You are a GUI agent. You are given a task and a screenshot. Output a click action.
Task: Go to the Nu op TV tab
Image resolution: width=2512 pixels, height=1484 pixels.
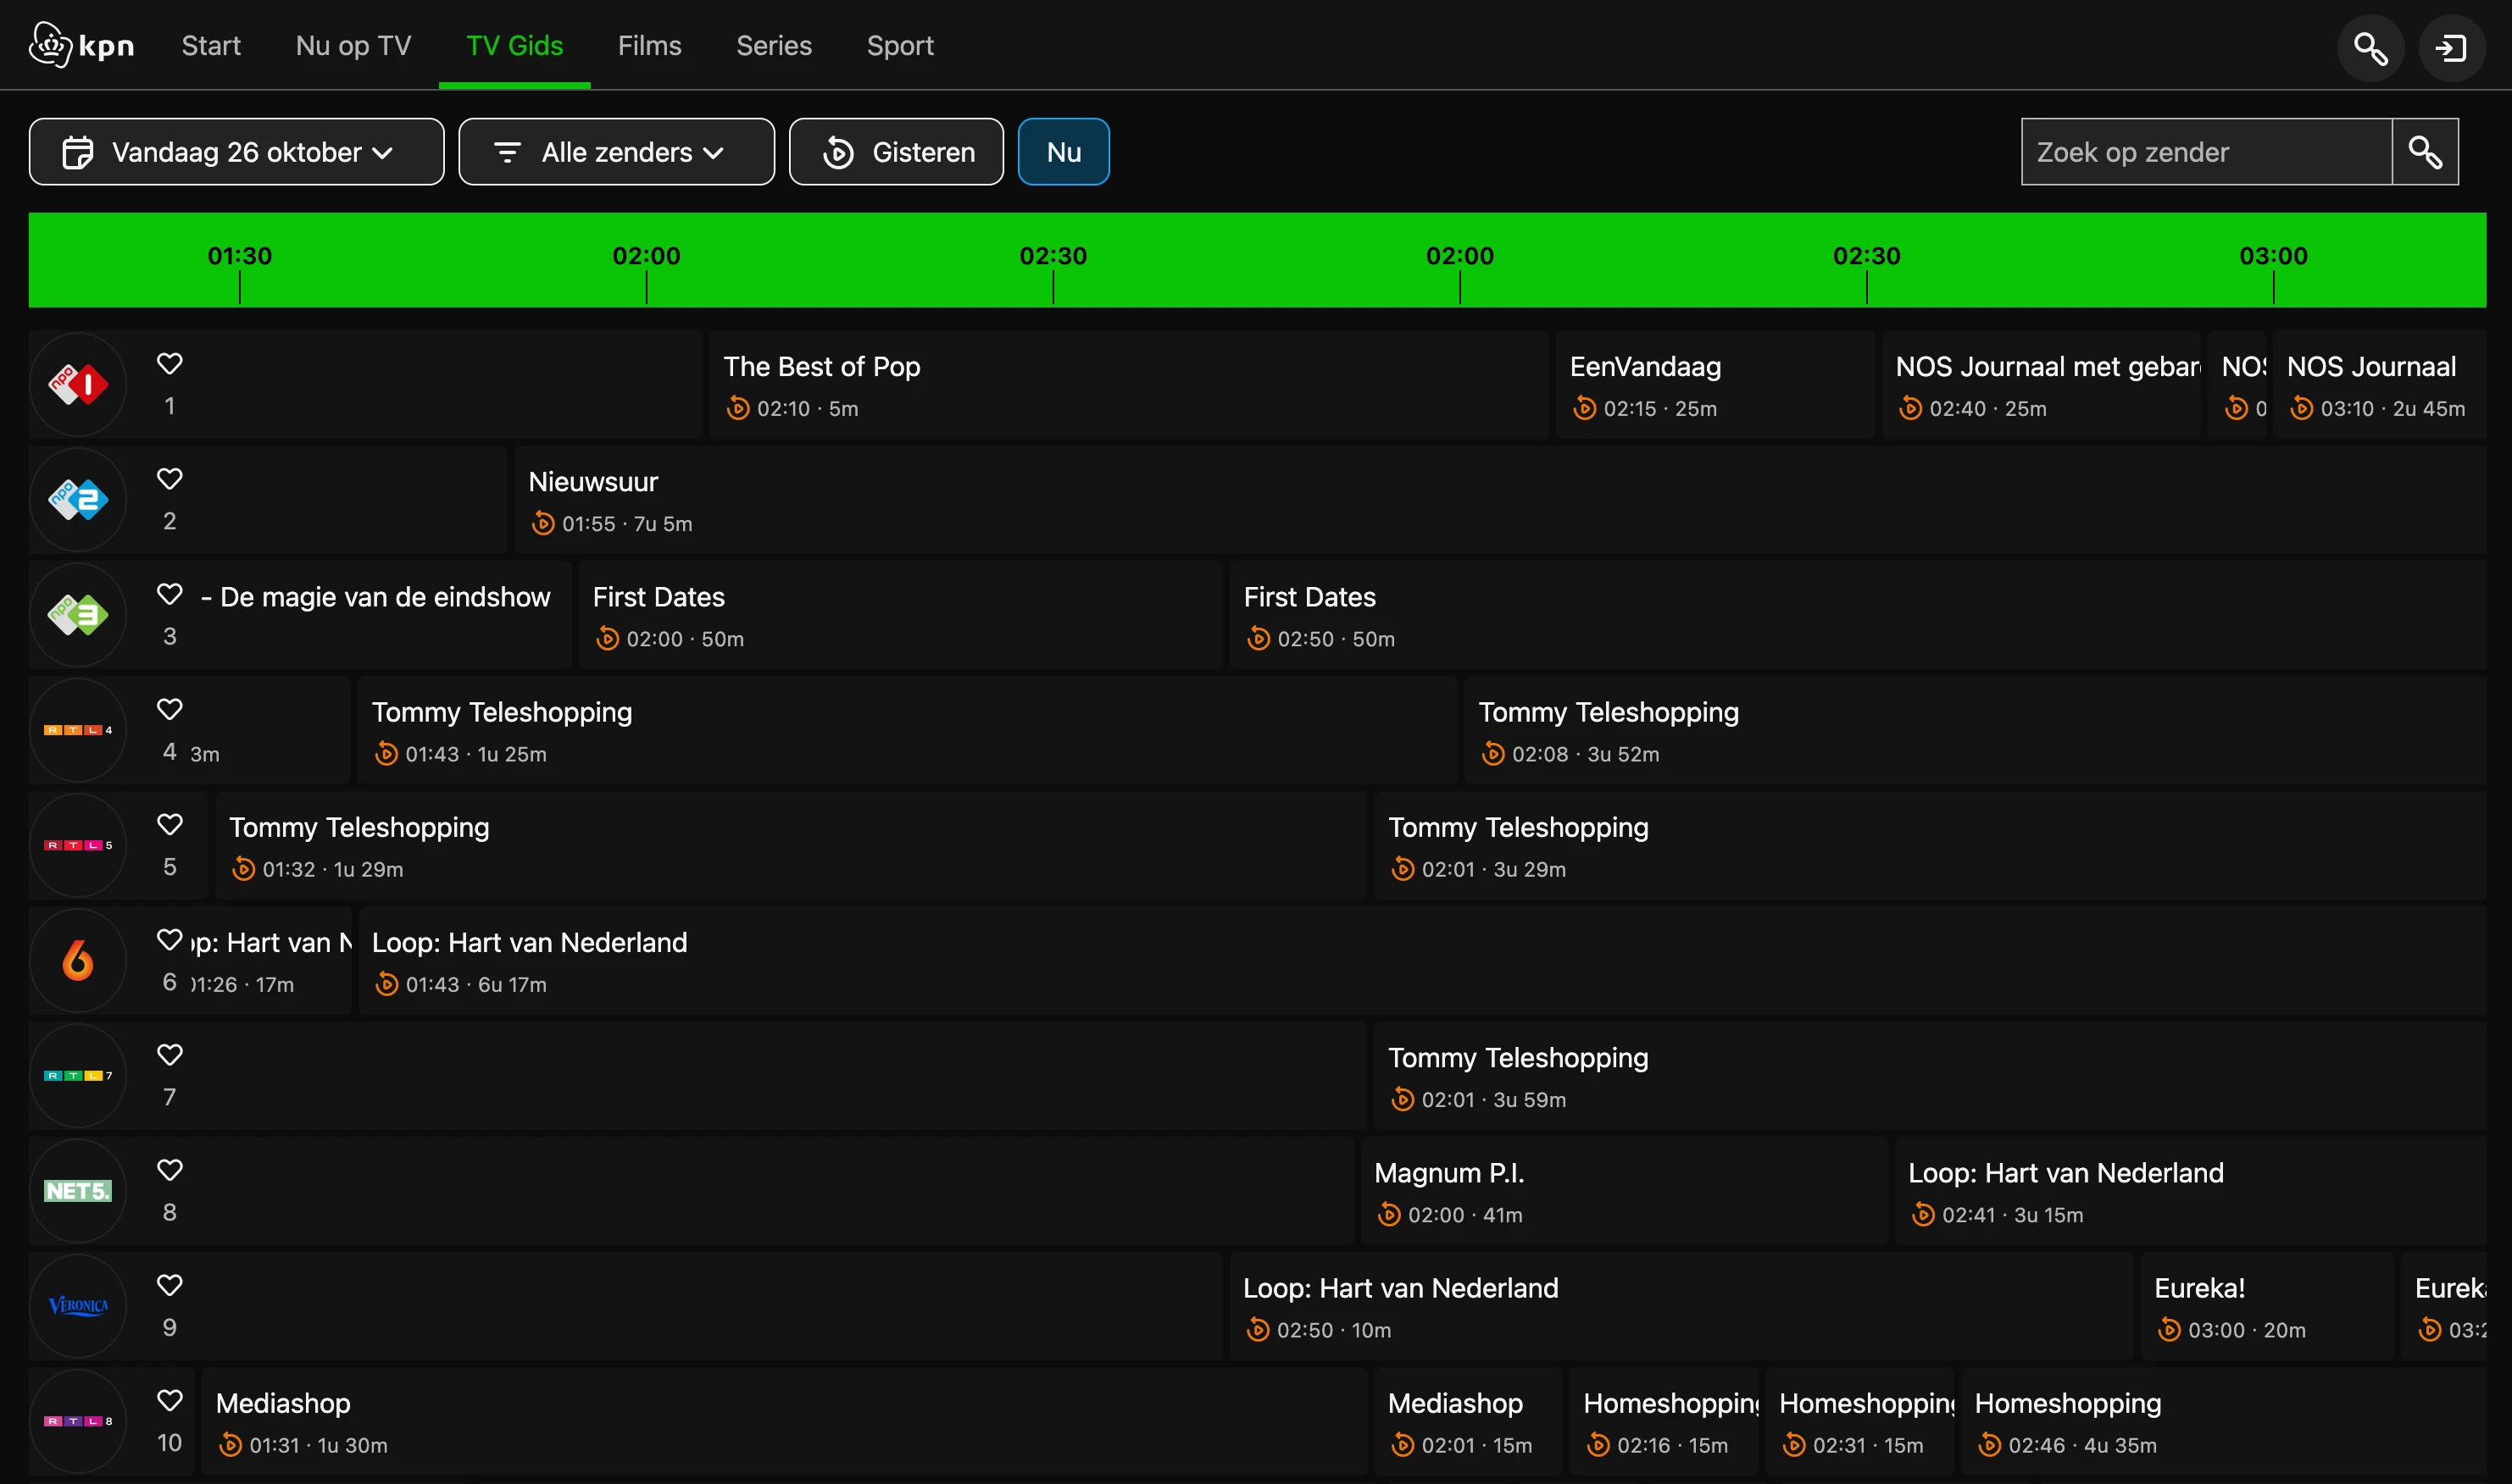[353, 46]
